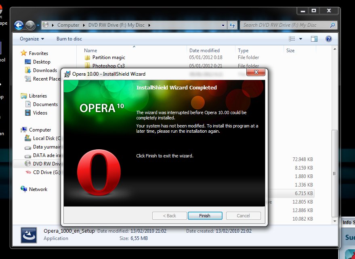This screenshot has width=355, height=259.
Task: Toggle the preview pane icon
Action: coord(314,39)
